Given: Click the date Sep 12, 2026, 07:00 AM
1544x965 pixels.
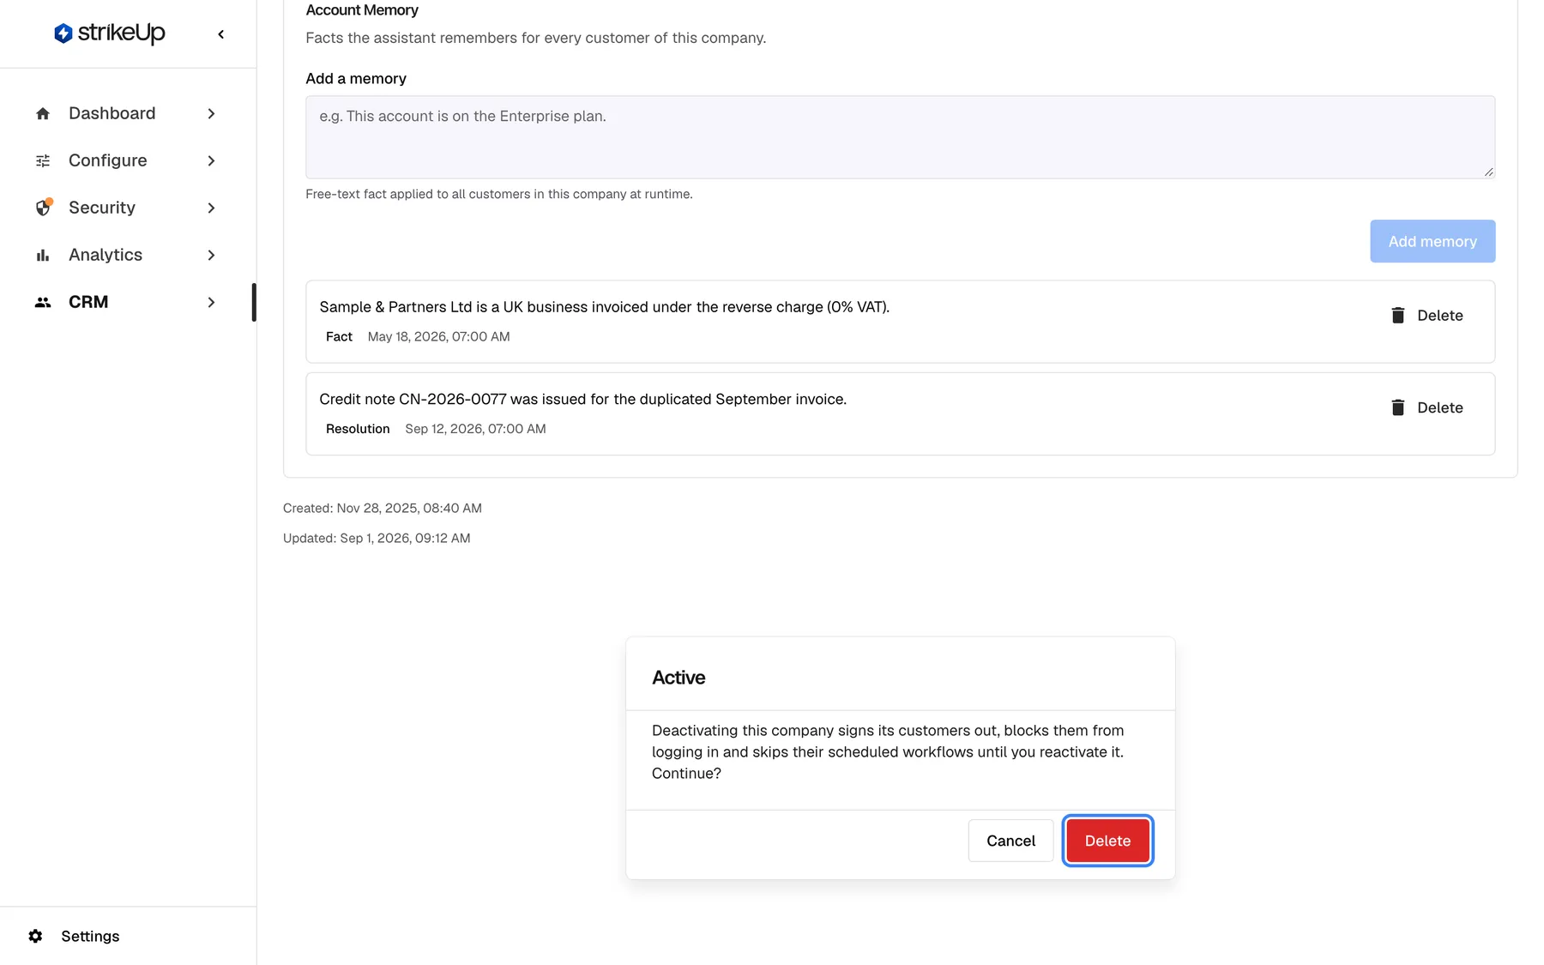Looking at the screenshot, I should pos(475,429).
